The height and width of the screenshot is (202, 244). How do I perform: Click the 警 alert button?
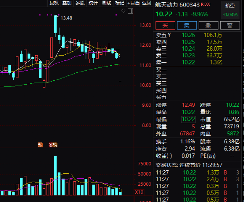pos(230,25)
